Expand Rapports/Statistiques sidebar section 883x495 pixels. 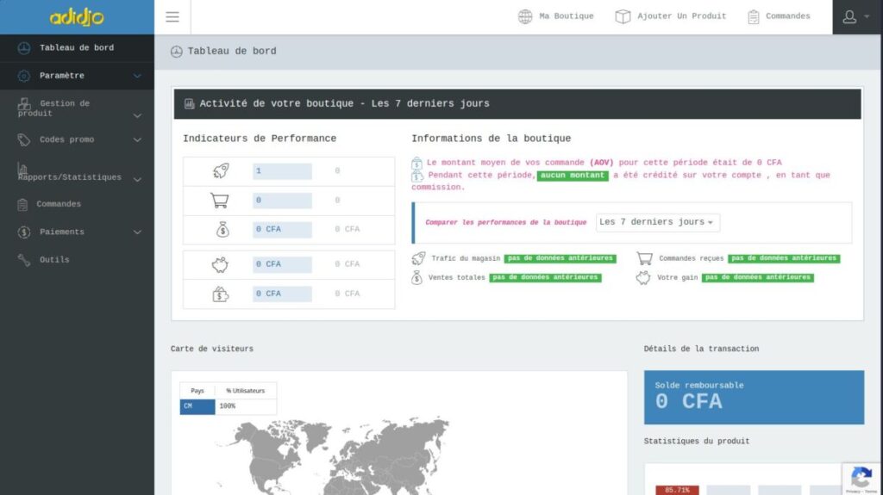(x=76, y=176)
